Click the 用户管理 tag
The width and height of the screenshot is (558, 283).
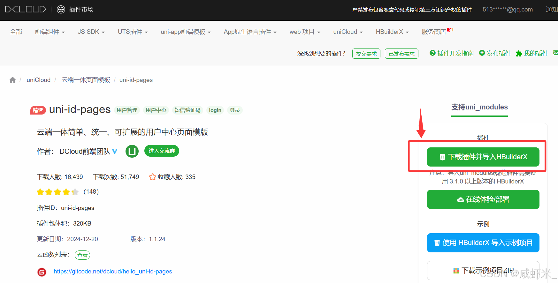coord(127,110)
